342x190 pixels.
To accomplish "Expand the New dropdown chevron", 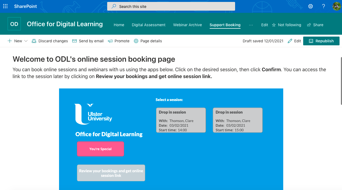I will (x=26, y=41).
